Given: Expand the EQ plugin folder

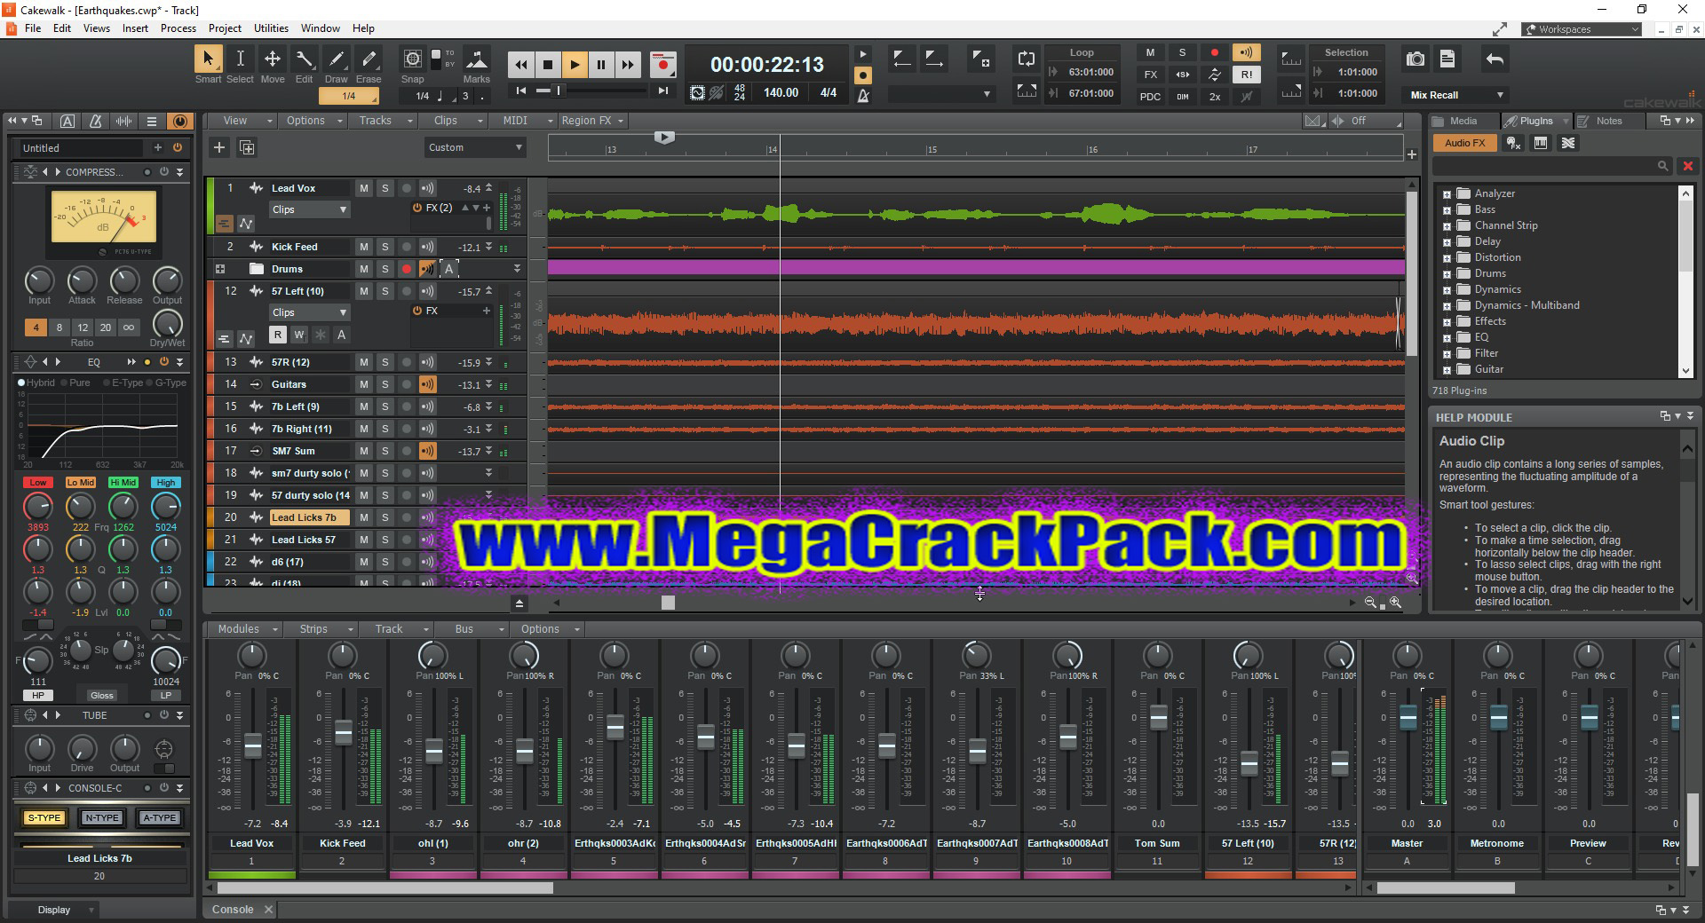Looking at the screenshot, I should coord(1447,337).
